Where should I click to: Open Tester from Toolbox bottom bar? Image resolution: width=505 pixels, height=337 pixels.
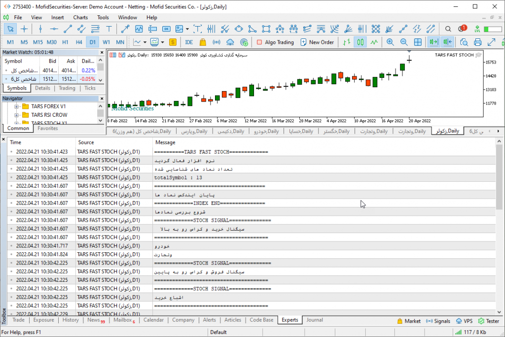click(x=489, y=321)
